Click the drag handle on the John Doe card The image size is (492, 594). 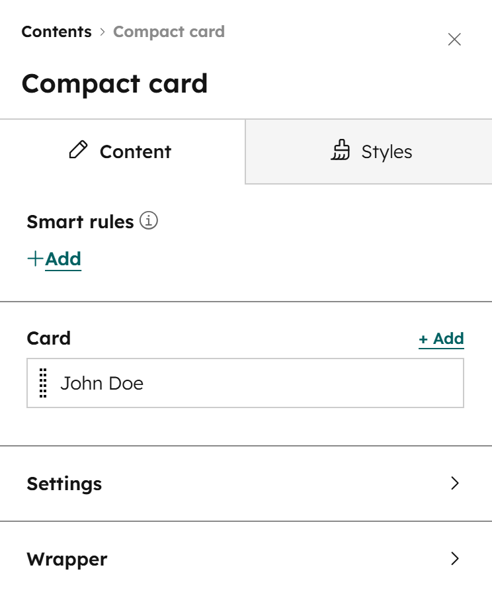click(43, 383)
